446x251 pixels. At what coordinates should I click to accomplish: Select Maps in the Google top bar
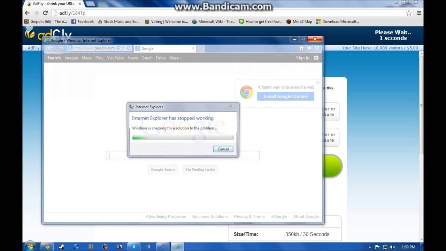[x=87, y=58]
